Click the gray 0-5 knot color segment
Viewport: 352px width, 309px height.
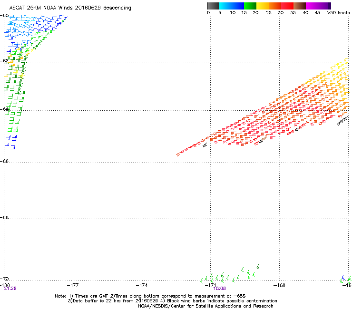(x=213, y=6)
